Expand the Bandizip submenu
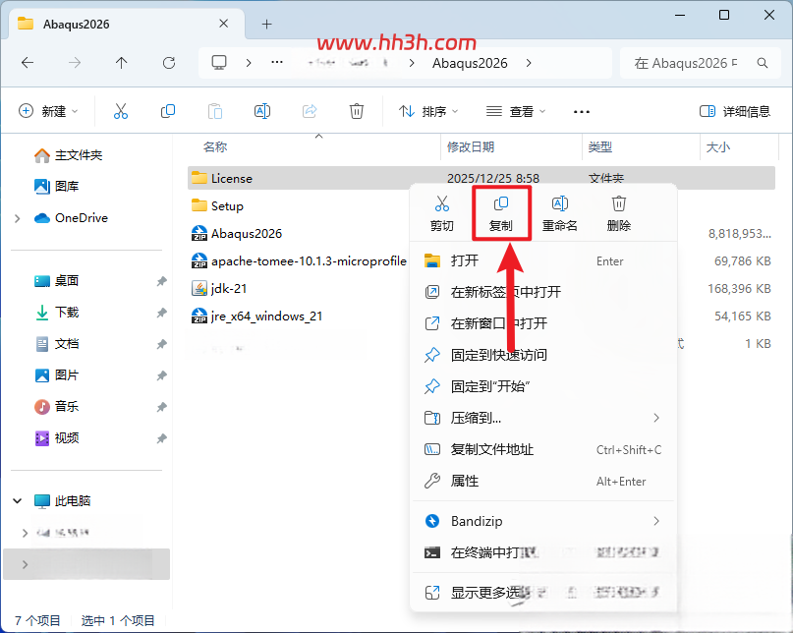The width and height of the screenshot is (793, 633). 656,521
